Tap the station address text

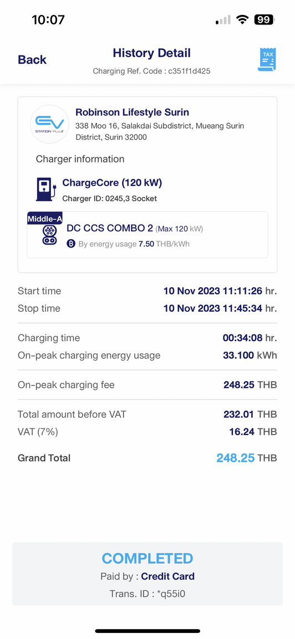click(160, 131)
